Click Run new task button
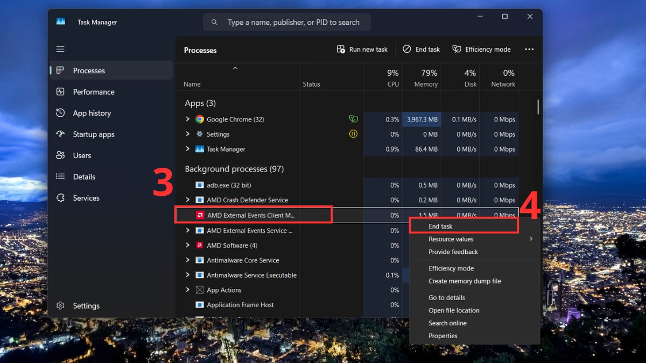 tap(362, 49)
